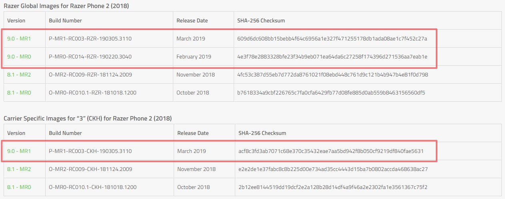Click build number O-MR0-RC010.1-RZR-181018.1200
This screenshot has width=505, height=199.
coord(92,93)
